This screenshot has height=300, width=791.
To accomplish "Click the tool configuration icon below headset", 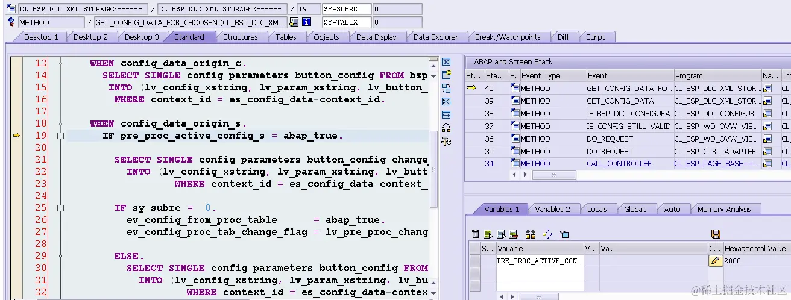I will click(x=446, y=141).
